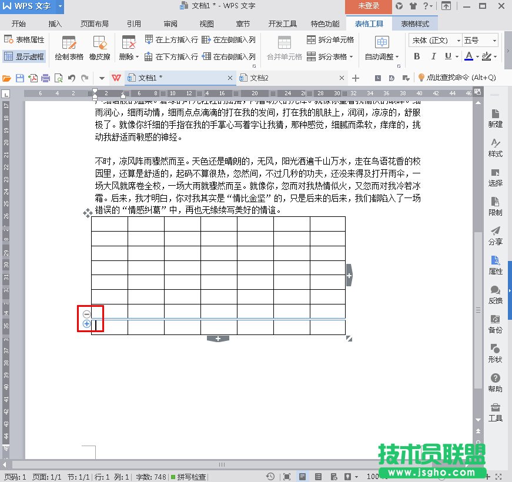The image size is (512, 482).
Task: Click the Share (分享) sidebar icon
Action: (495, 236)
